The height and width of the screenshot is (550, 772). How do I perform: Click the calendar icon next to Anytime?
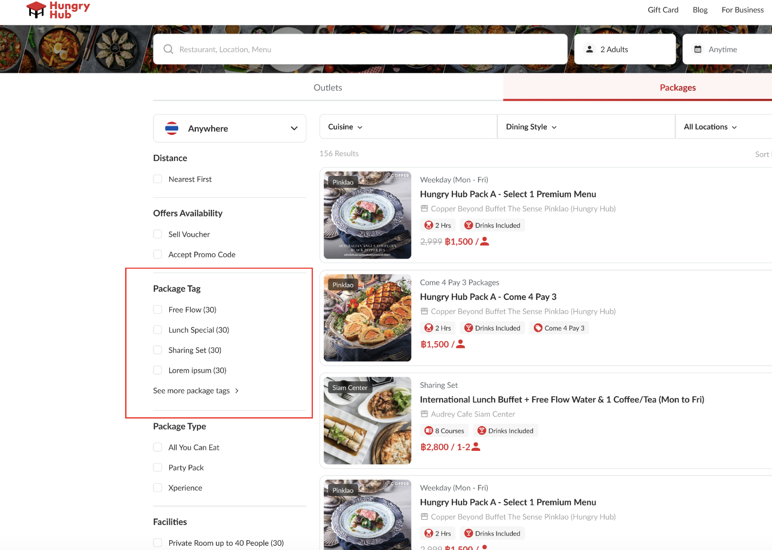pos(697,49)
